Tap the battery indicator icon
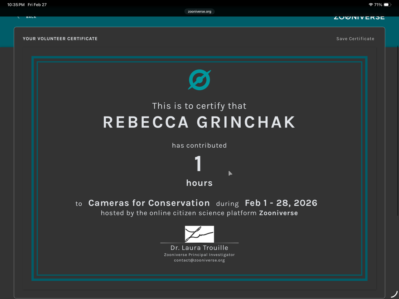Image resolution: width=399 pixels, height=299 pixels. click(x=387, y=5)
